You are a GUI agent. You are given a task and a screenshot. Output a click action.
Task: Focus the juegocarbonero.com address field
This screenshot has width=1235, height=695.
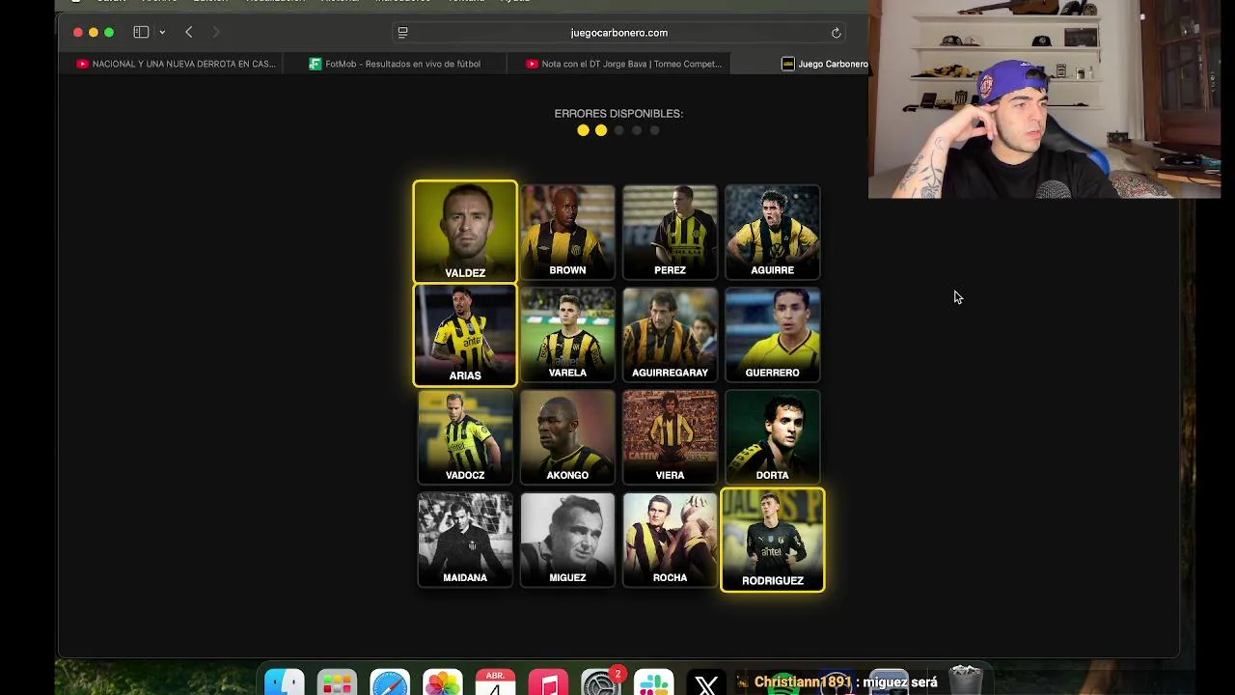618,32
